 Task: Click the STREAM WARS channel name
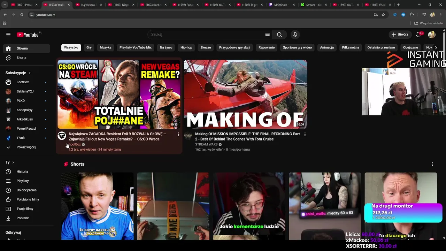click(206, 144)
